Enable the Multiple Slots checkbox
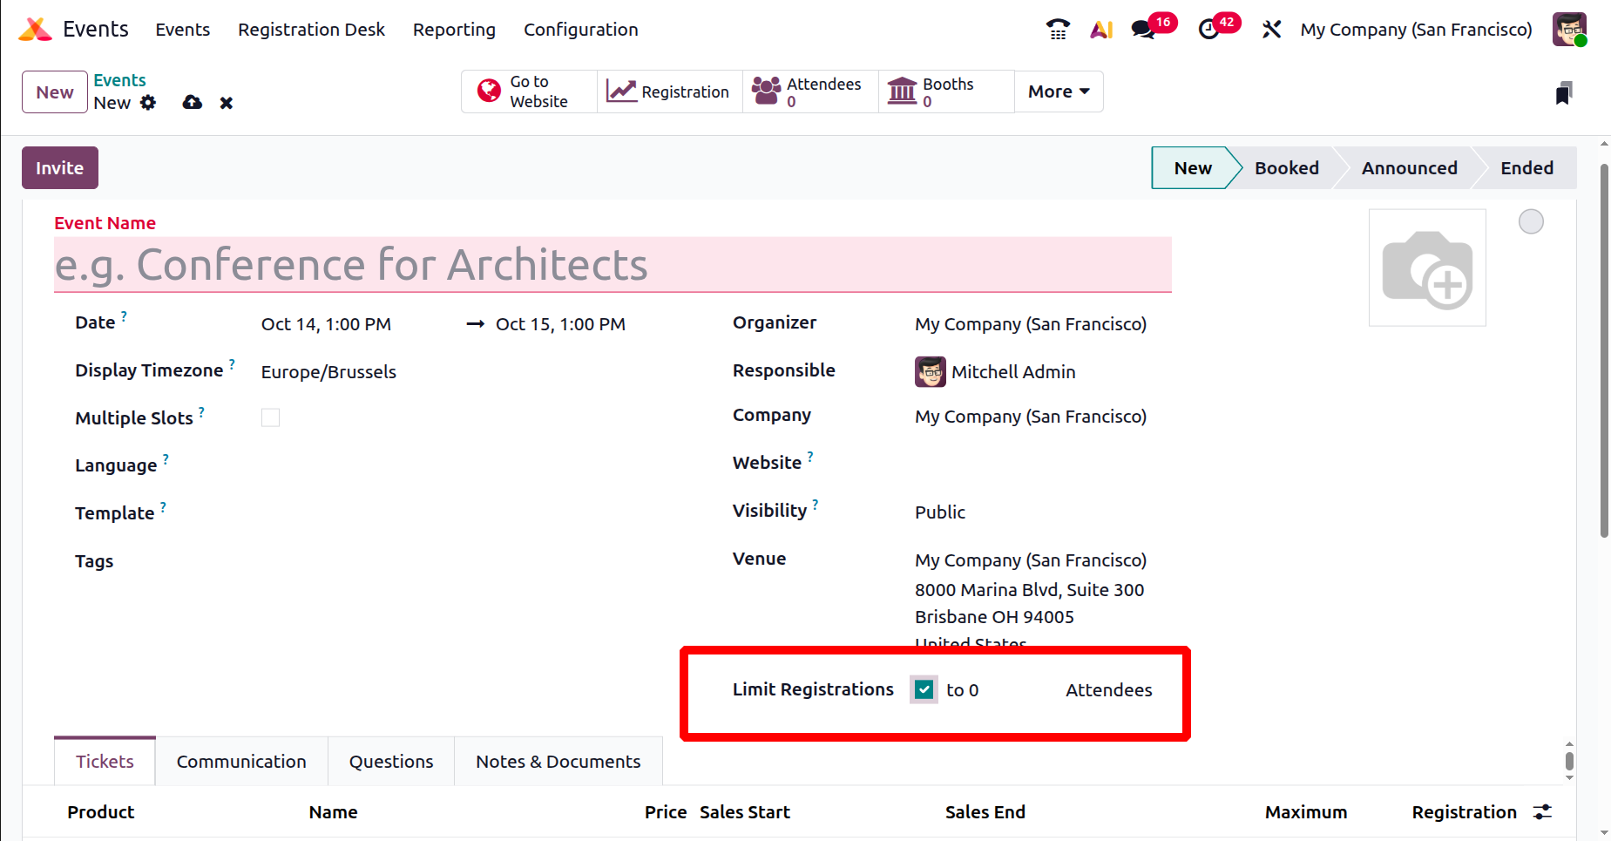 pyautogui.click(x=271, y=417)
